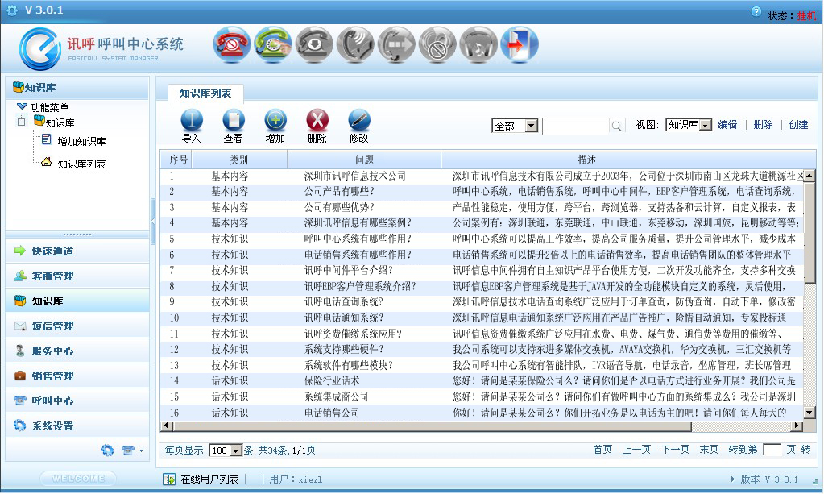Viewport: 824px width, 494px height.
Task: Click the page number input field
Action: click(x=772, y=450)
